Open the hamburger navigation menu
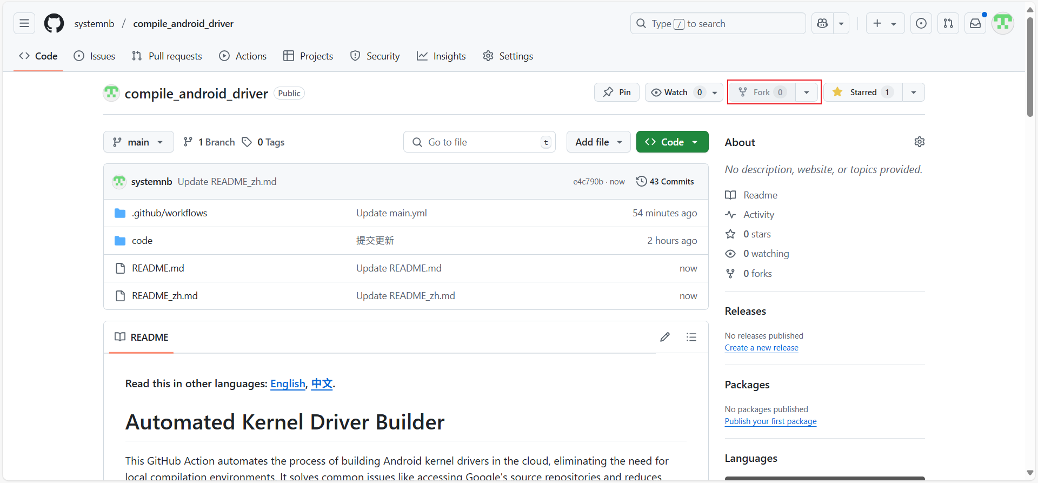The image size is (1038, 483). (x=24, y=23)
